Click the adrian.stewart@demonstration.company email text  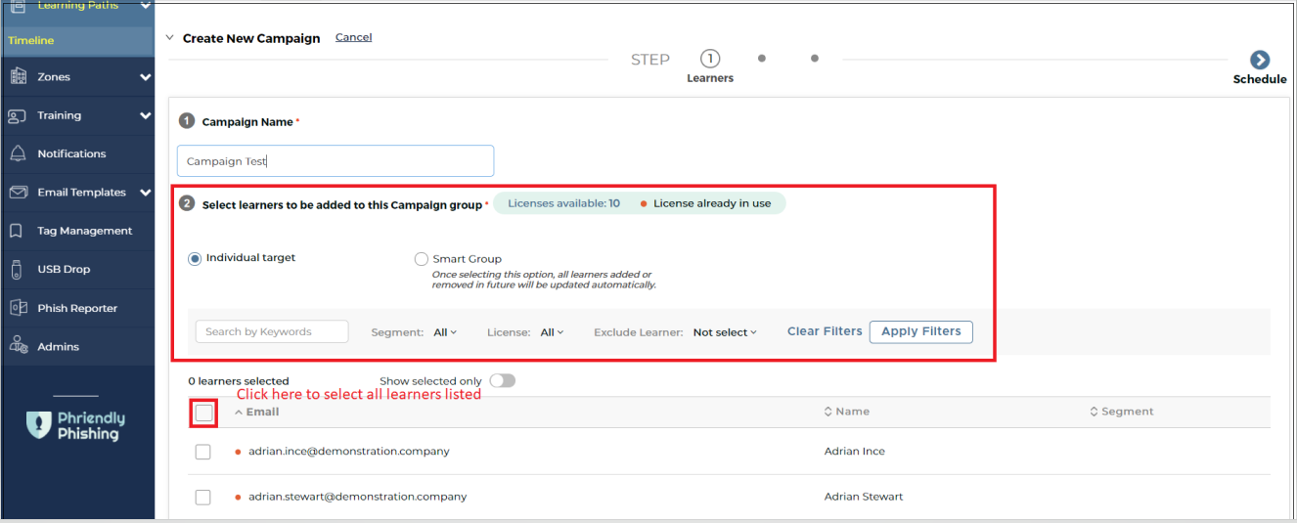[x=357, y=497]
